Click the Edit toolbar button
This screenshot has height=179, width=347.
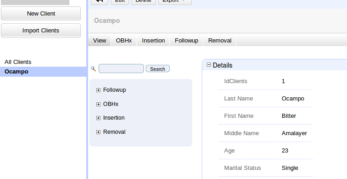(120, 1)
